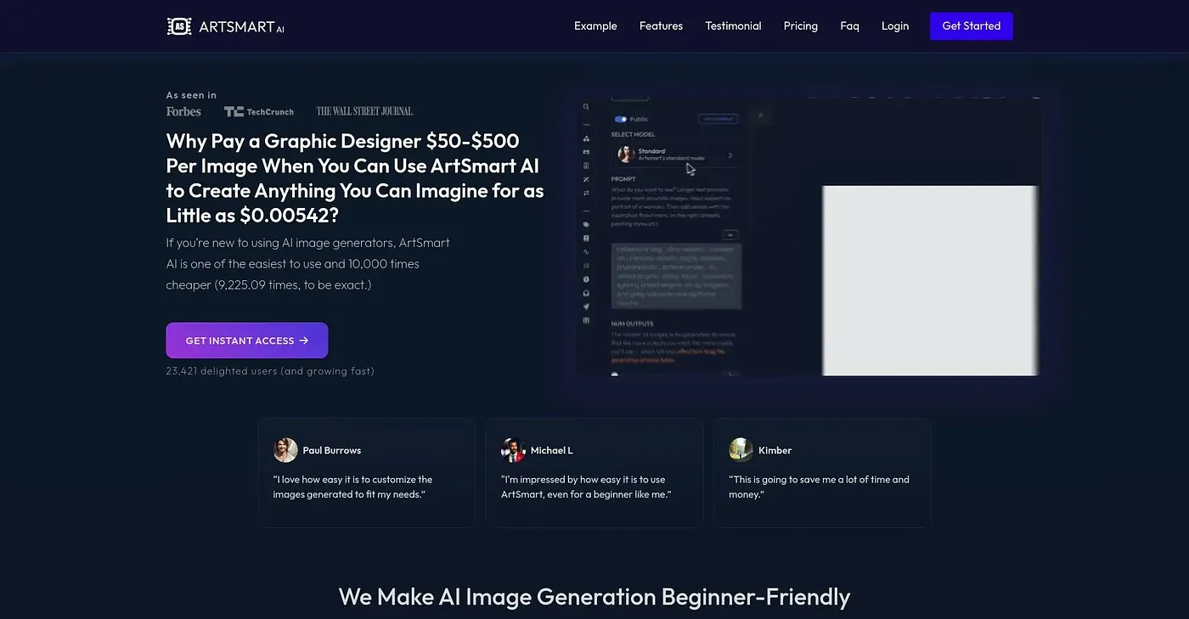
Task: Click the tag icon in demo sidebar
Action: click(x=586, y=225)
